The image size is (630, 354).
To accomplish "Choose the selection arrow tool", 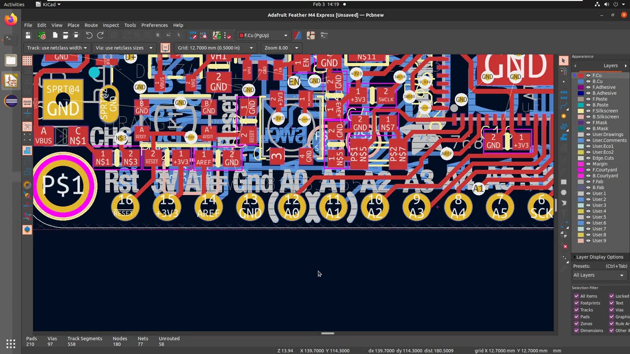I will pyautogui.click(x=564, y=60).
